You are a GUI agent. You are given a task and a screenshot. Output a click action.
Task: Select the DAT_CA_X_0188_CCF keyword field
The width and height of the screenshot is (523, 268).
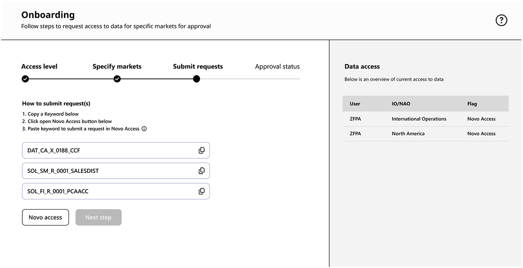pyautogui.click(x=116, y=151)
